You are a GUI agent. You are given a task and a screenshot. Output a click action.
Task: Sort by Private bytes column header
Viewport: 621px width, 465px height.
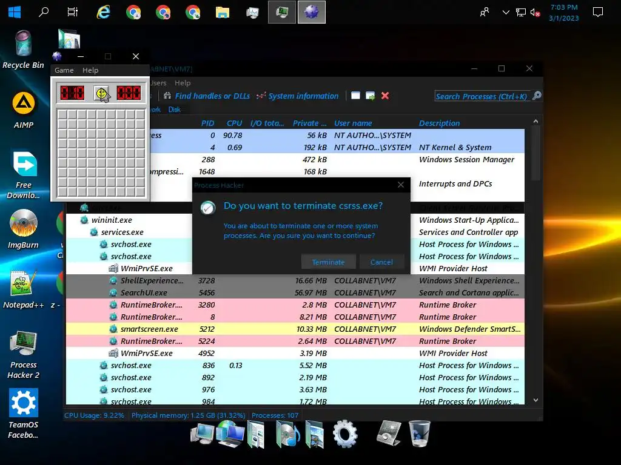309,123
